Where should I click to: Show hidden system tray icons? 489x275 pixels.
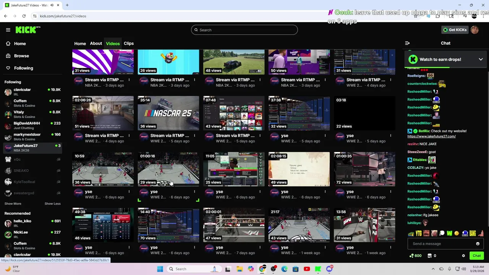(433, 269)
